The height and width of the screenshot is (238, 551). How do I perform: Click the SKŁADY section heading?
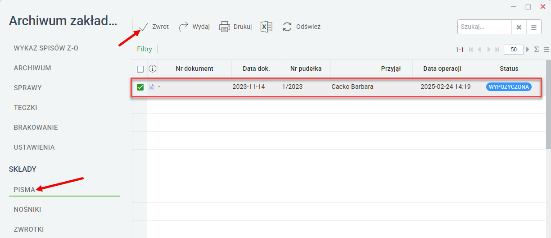click(x=23, y=169)
